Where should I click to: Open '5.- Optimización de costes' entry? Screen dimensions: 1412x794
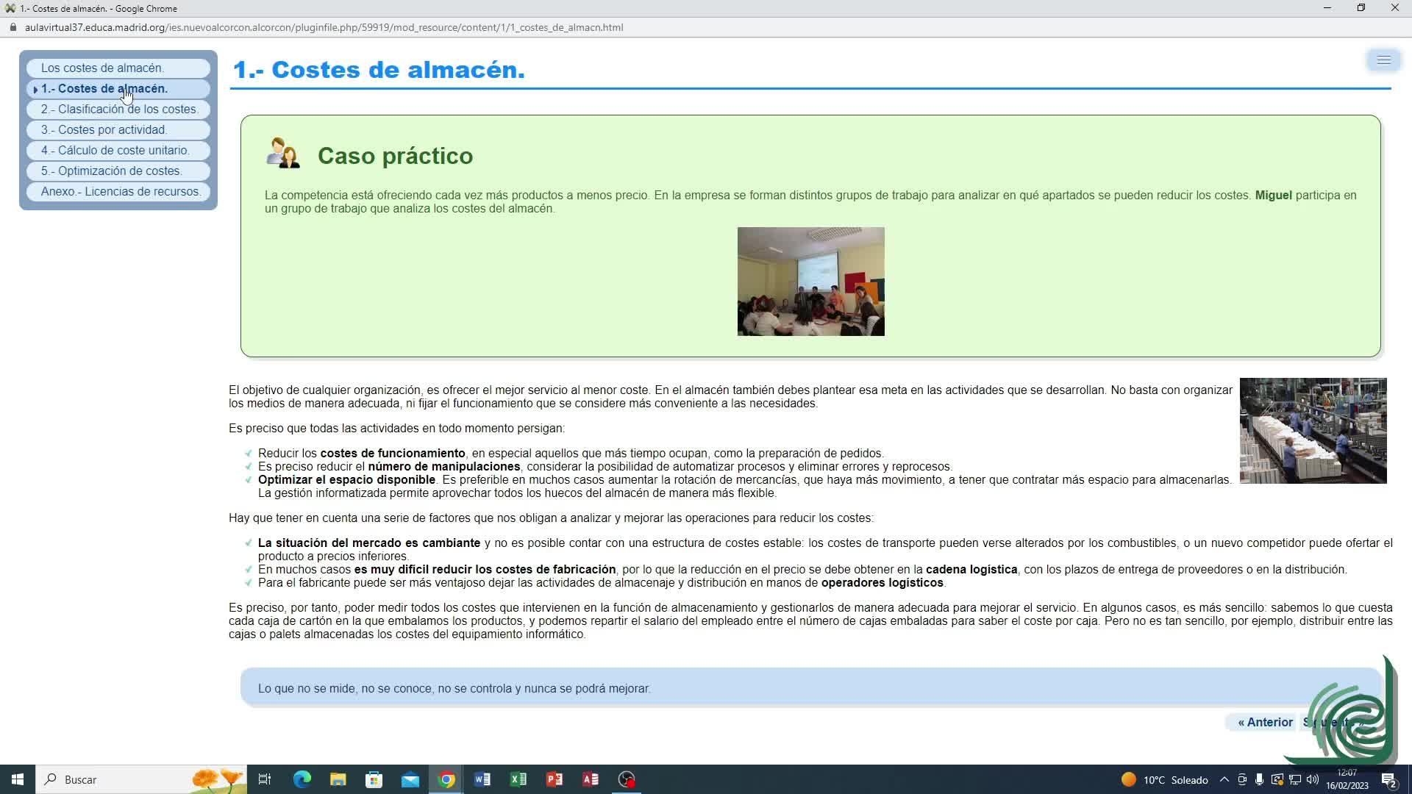[111, 171]
